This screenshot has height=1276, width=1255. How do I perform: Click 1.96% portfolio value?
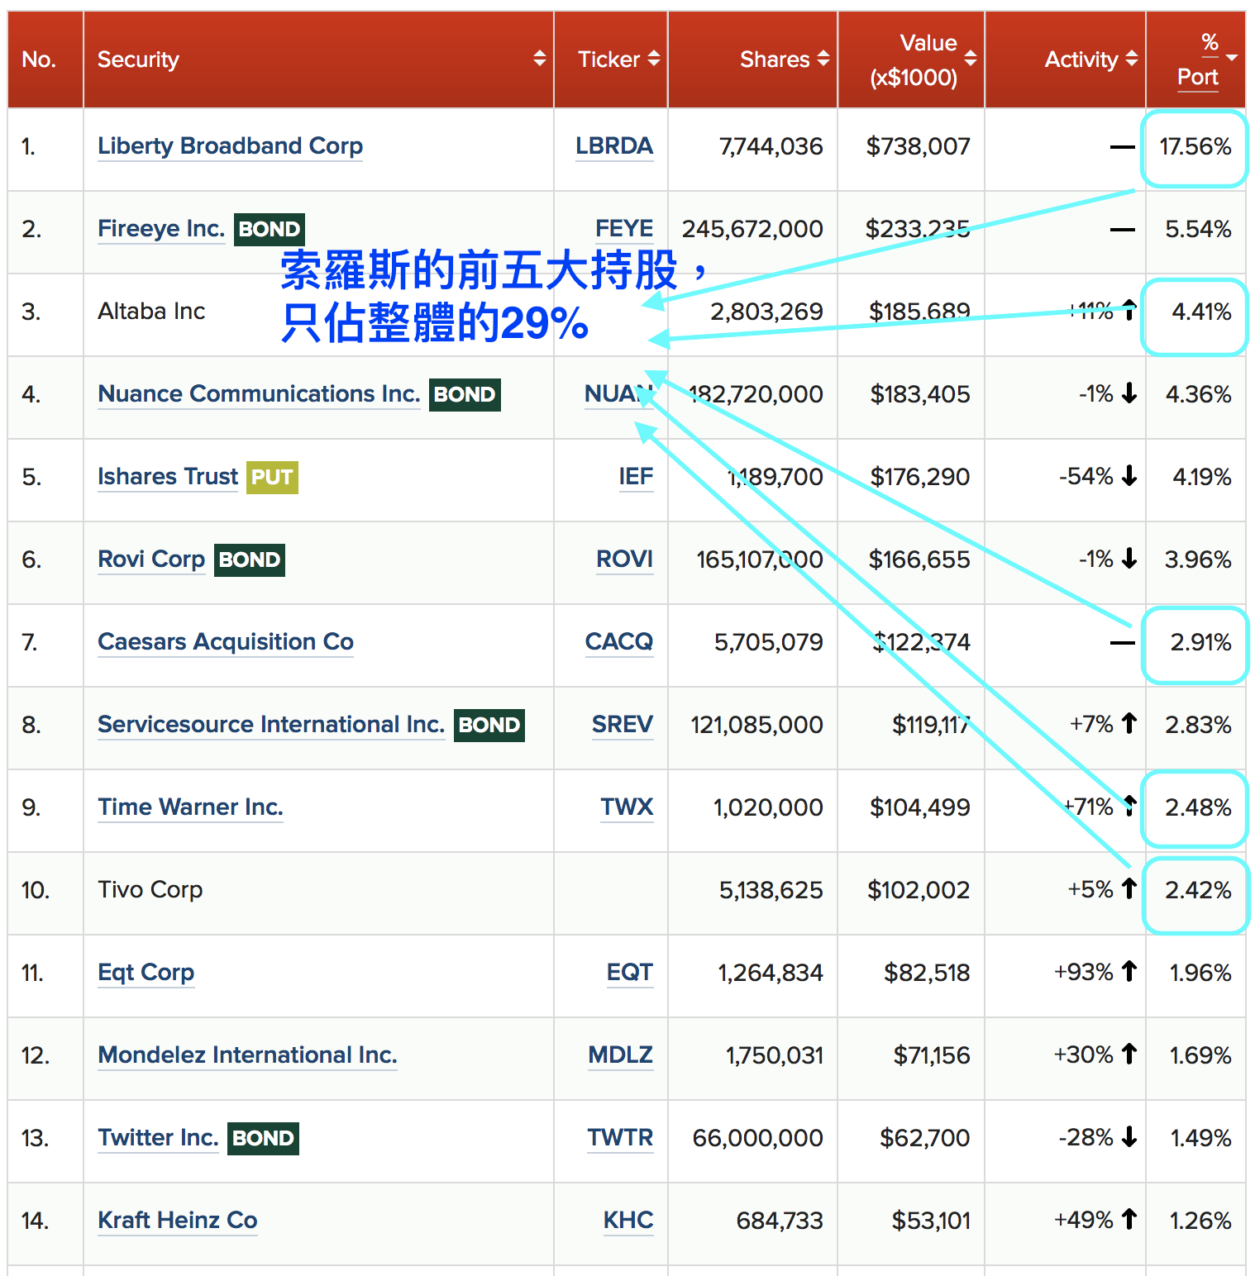(x=1200, y=973)
